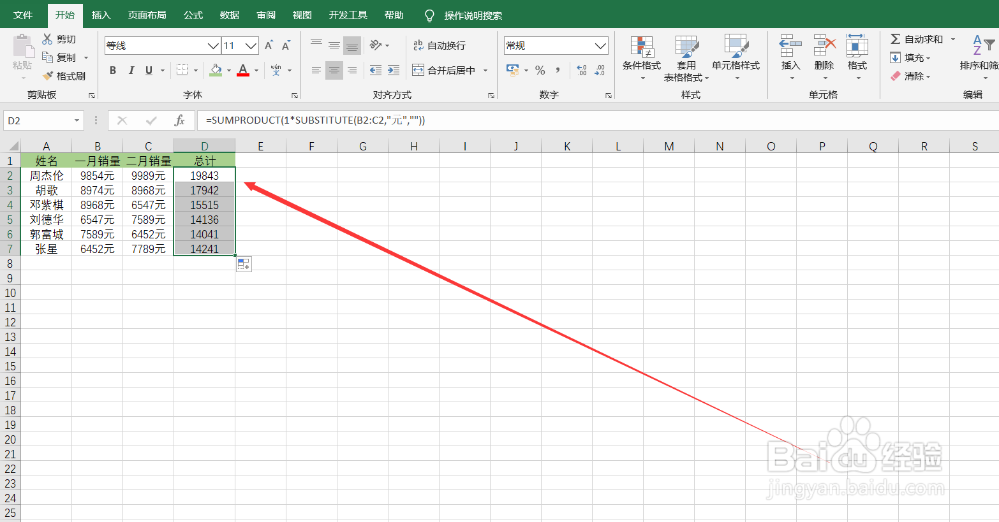The height and width of the screenshot is (522, 999).
Task: Apply percent style with the % icon
Action: pyautogui.click(x=540, y=70)
